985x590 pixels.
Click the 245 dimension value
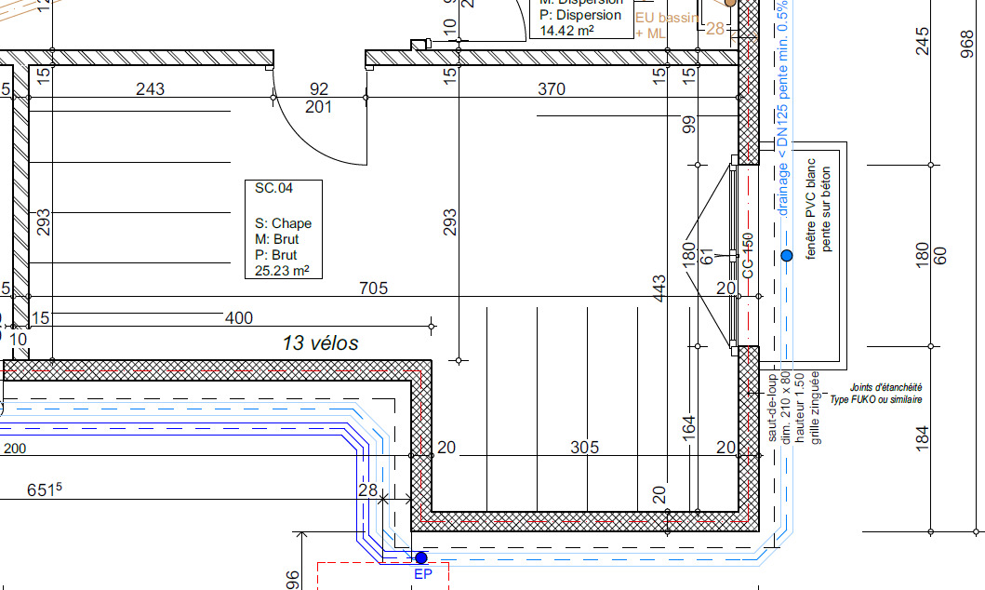[922, 41]
